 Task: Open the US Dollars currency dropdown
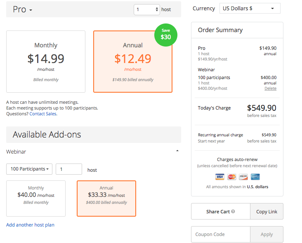pos(250,9)
